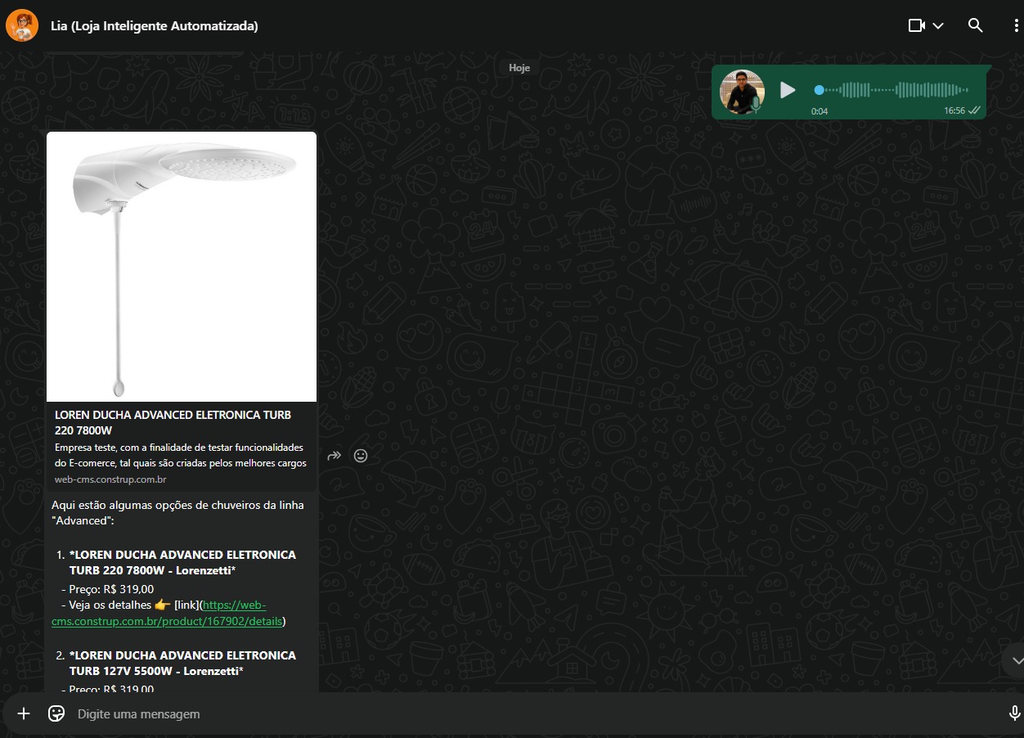1024x738 pixels.
Task: Open the chat menu three dots
Action: (1015, 25)
